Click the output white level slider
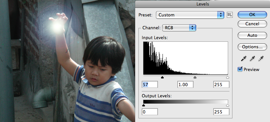 point(228,105)
